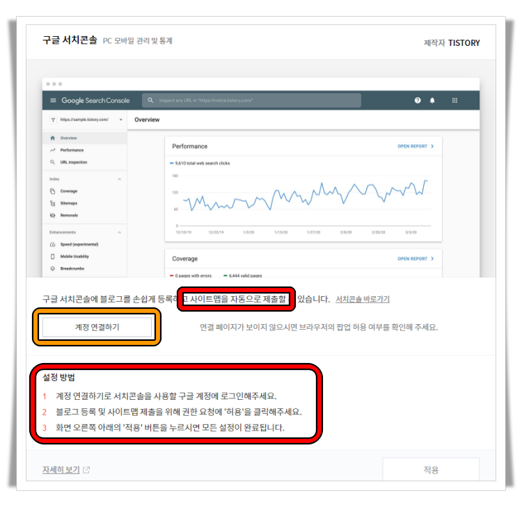The width and height of the screenshot is (522, 507).
Task: Click the 0 pages with errors legend
Action: [x=191, y=275]
